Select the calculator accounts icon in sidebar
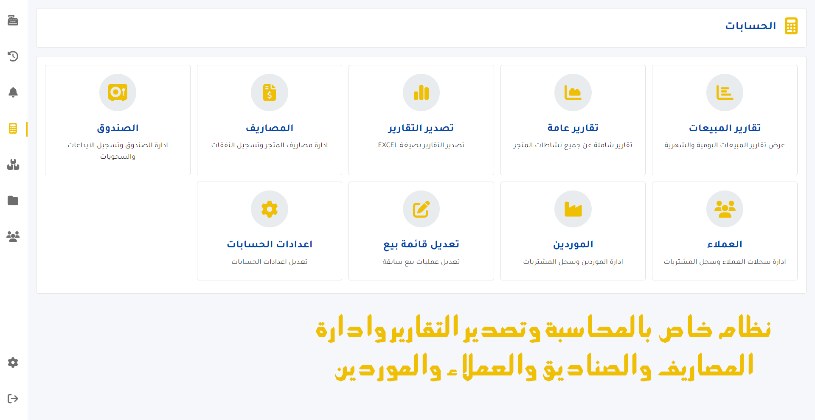The width and height of the screenshot is (815, 420). 13,129
